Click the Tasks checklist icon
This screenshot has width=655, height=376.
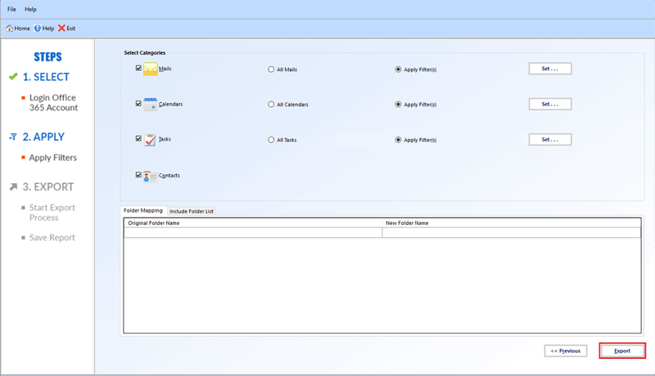(x=151, y=140)
